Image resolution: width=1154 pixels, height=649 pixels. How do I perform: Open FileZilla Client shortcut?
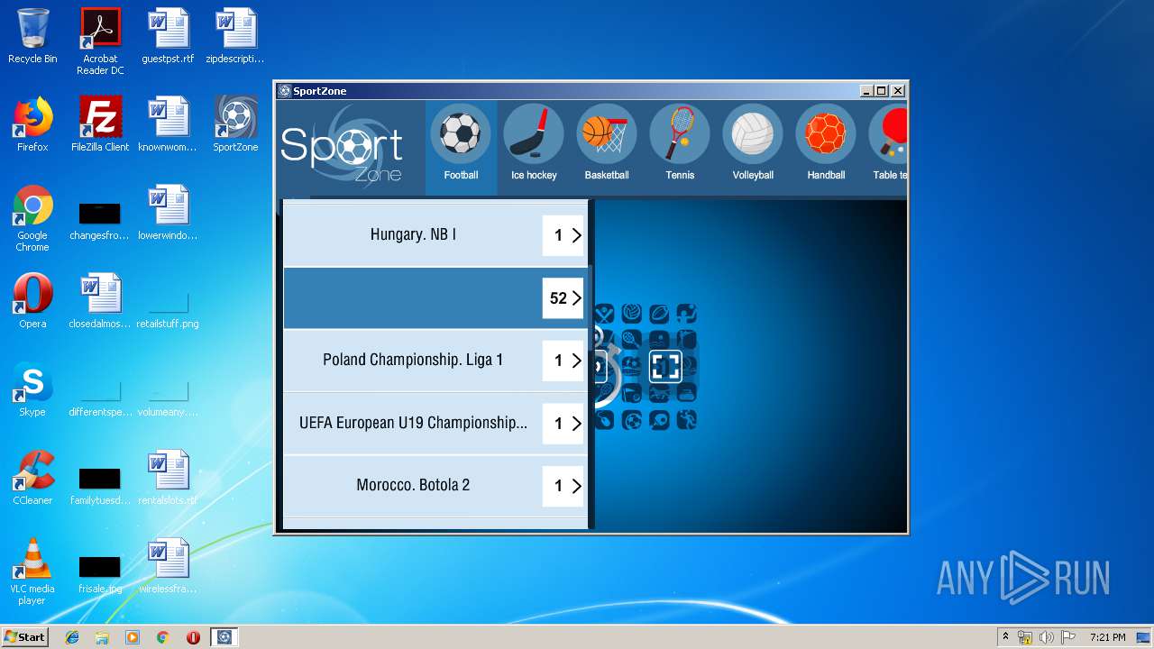tap(100, 124)
